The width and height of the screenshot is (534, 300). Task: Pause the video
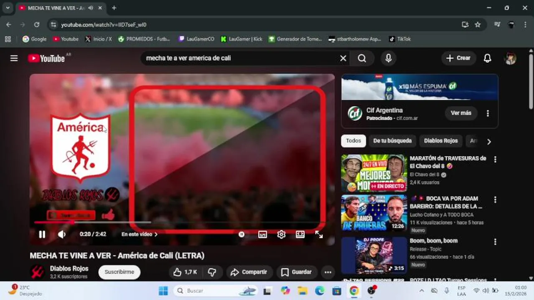tap(42, 234)
